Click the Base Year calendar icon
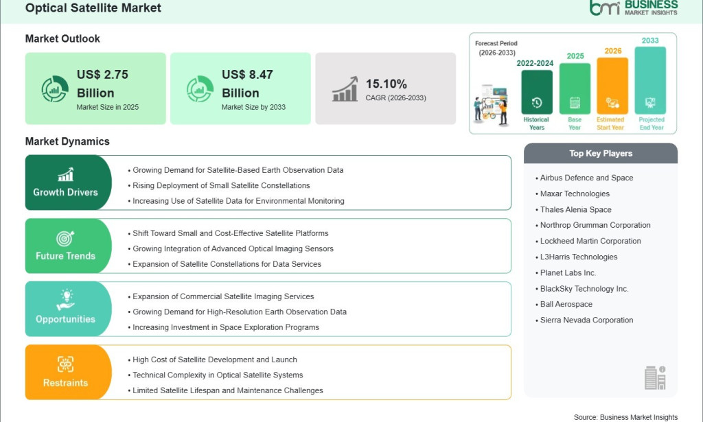Viewport: 703px width, 422px height. pyautogui.click(x=575, y=103)
